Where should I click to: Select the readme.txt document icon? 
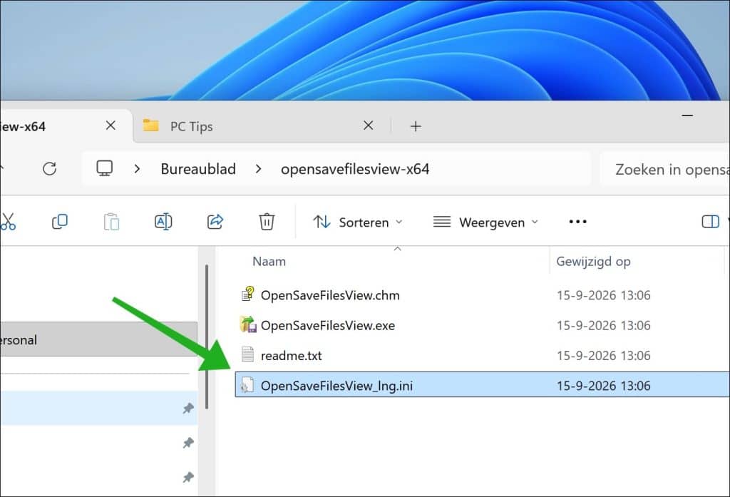247,355
